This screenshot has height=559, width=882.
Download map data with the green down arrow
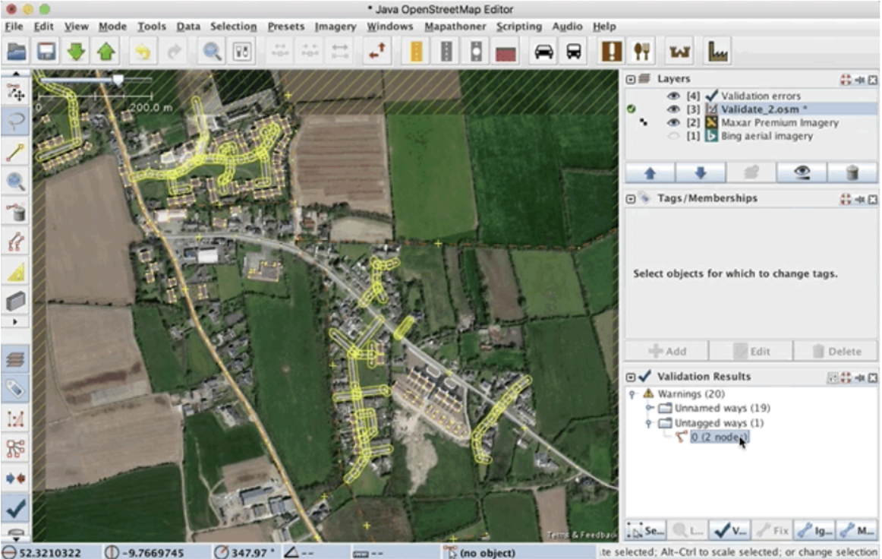coord(76,52)
